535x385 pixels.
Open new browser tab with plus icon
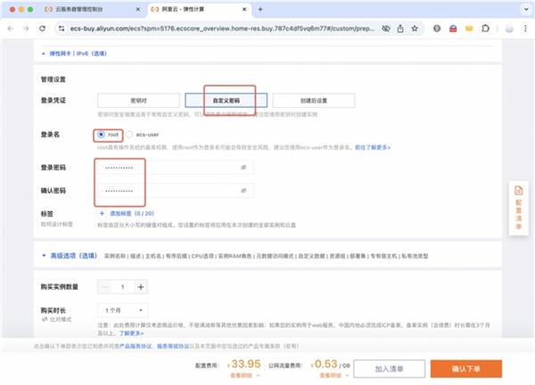tap(259, 9)
